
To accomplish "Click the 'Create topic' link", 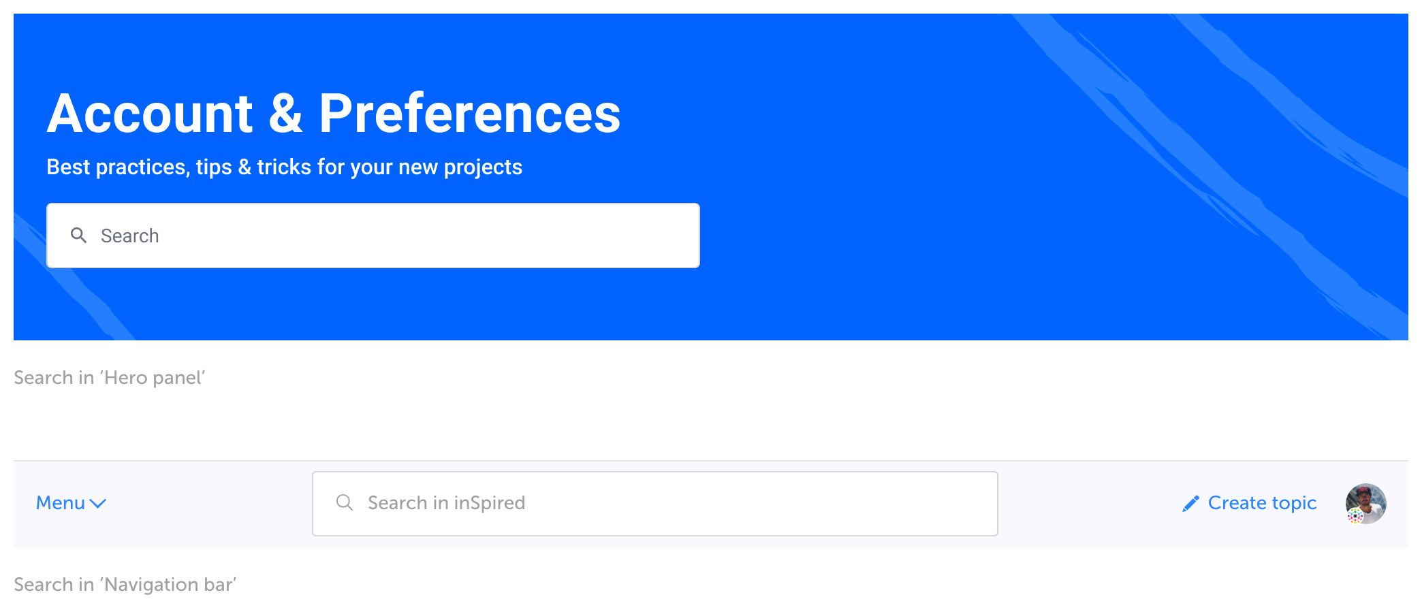I will 1262,503.
